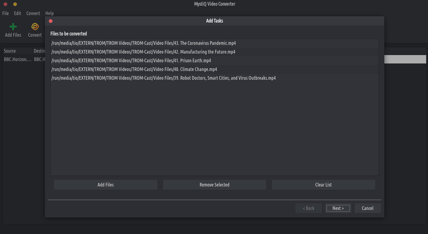Click the Source column header in main window
The height and width of the screenshot is (234, 428).
coord(18,51)
